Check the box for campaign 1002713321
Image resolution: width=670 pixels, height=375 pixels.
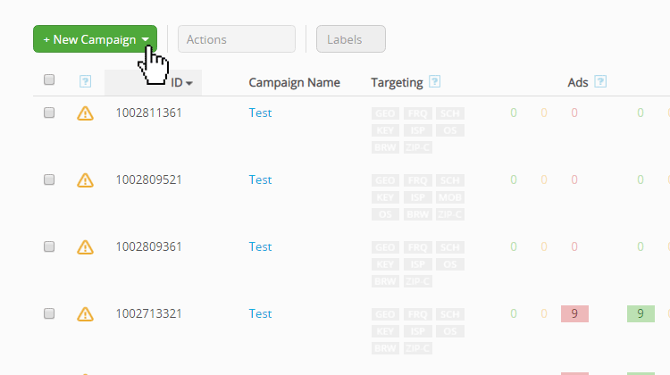click(49, 313)
